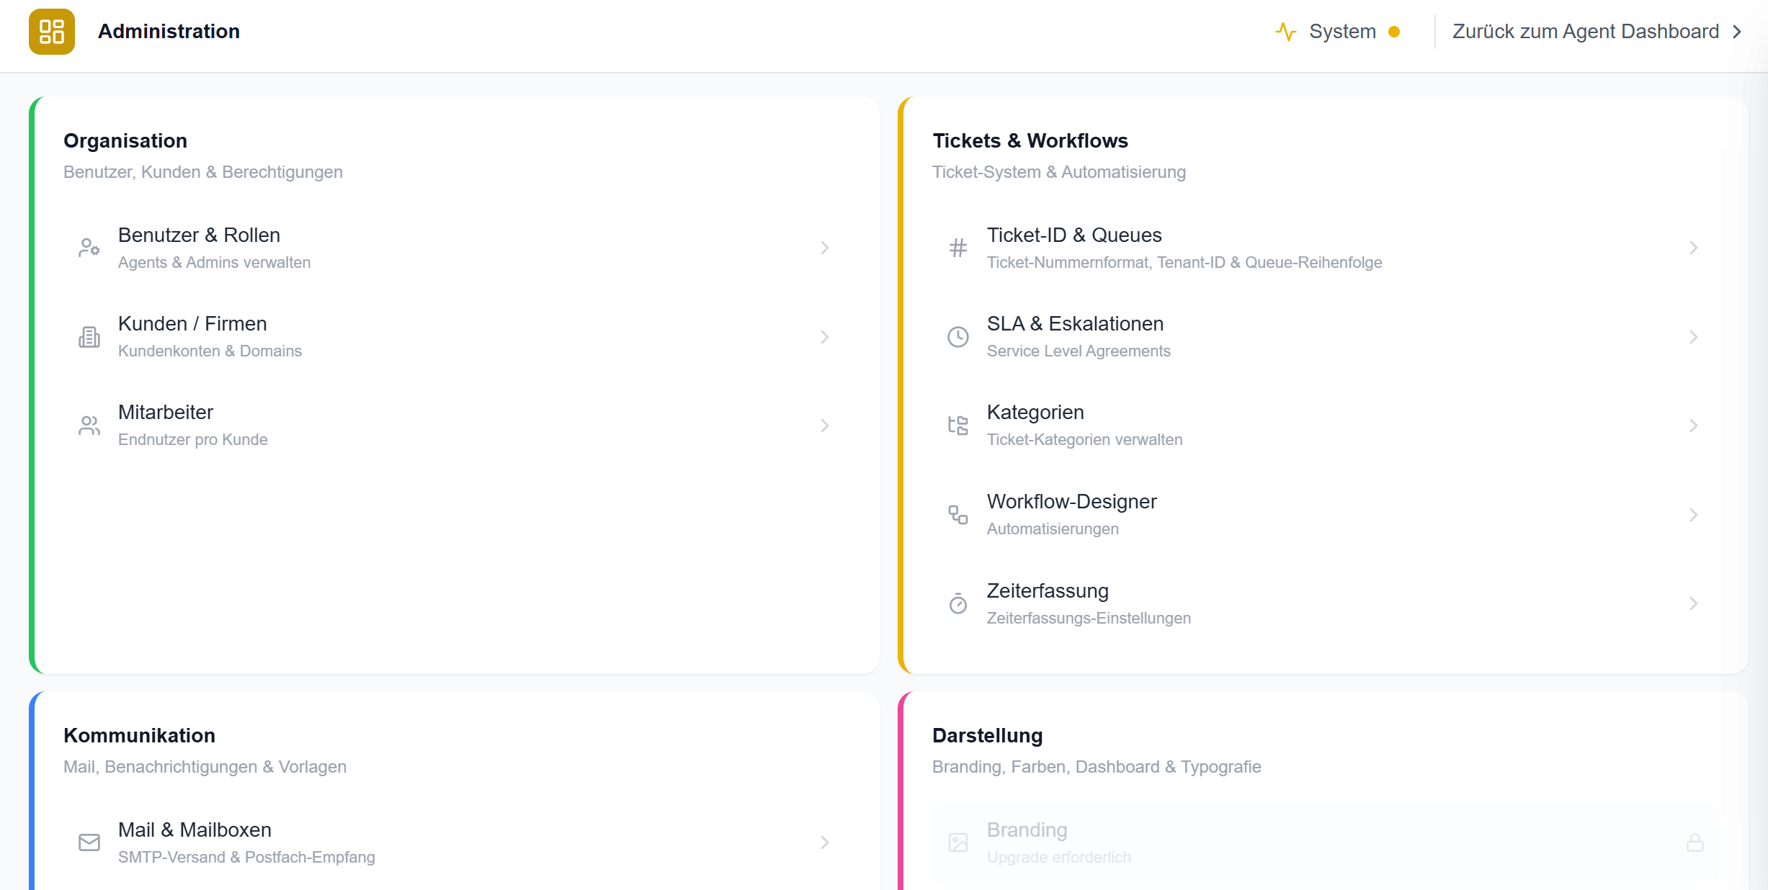Click the Kunden / Firmen building icon

tap(89, 336)
